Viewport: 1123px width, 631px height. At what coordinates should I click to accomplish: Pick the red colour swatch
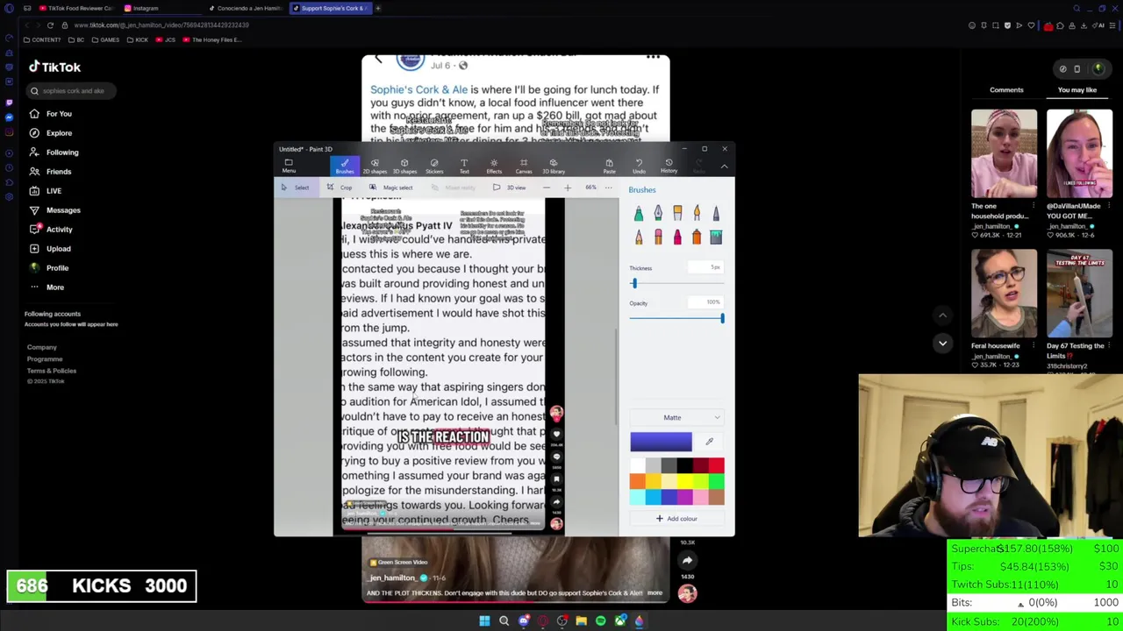tap(716, 465)
